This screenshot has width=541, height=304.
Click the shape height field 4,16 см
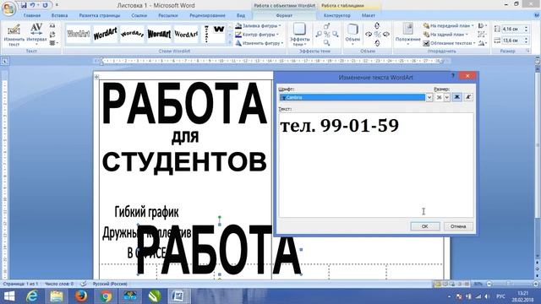(x=512, y=29)
